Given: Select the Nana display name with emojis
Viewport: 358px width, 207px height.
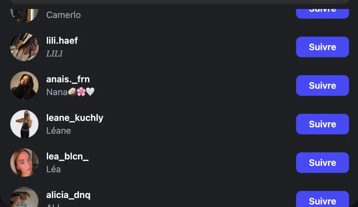Looking at the screenshot, I should click(70, 92).
